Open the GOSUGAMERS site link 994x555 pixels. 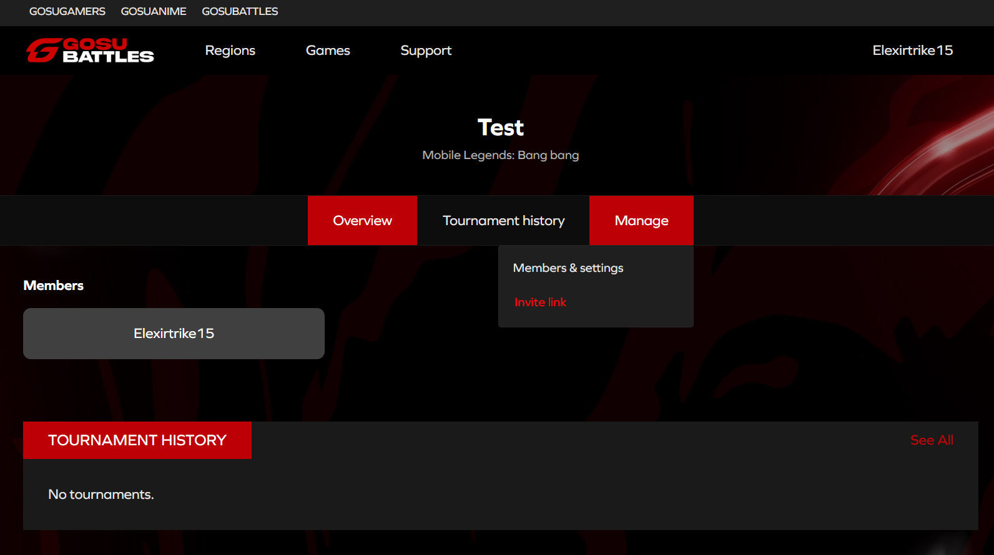point(67,11)
